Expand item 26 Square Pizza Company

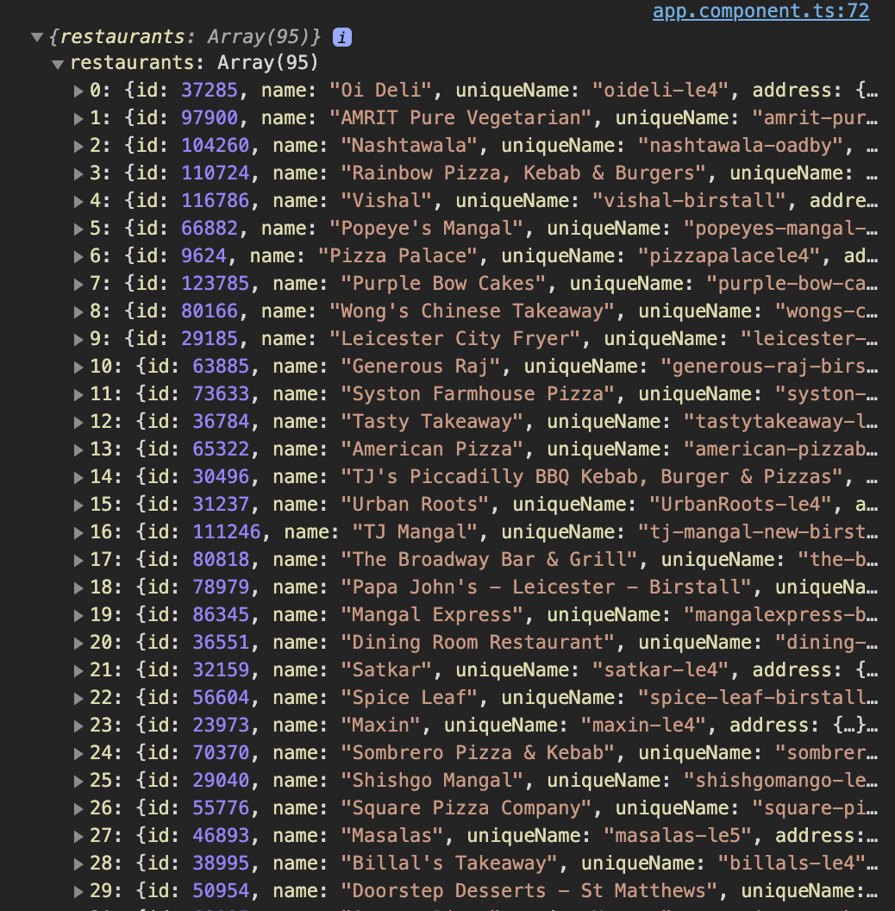coord(78,808)
